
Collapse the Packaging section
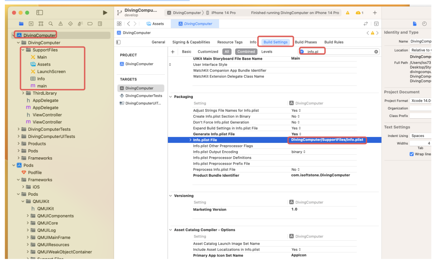[171, 97]
